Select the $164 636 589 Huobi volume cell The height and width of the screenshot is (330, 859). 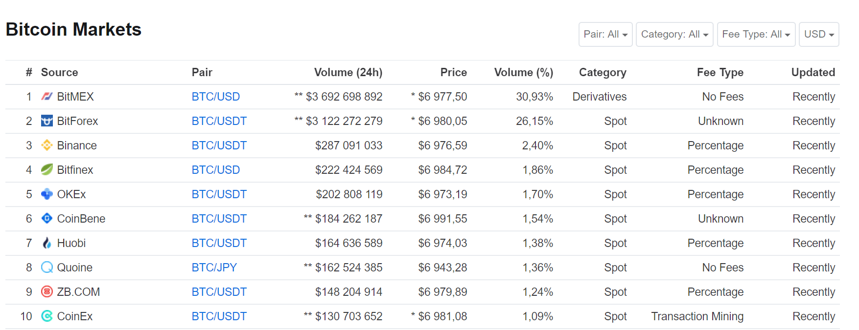349,243
